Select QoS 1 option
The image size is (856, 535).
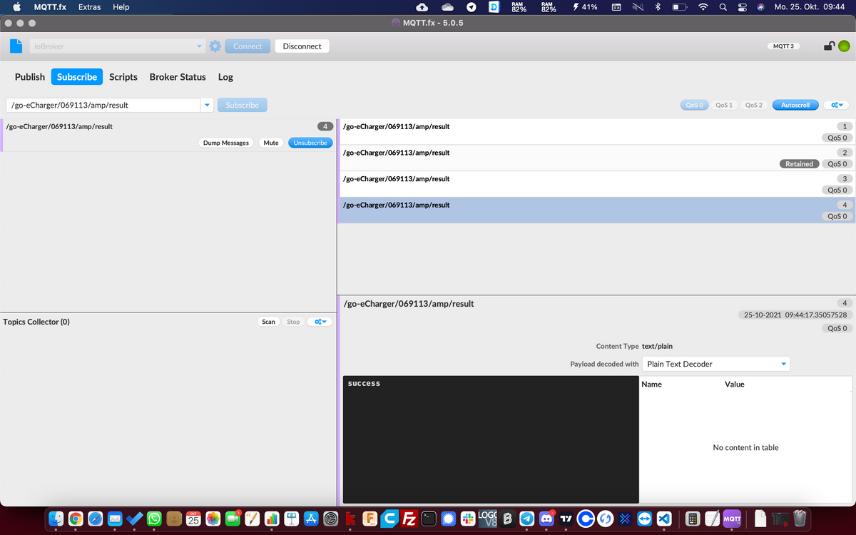(724, 105)
